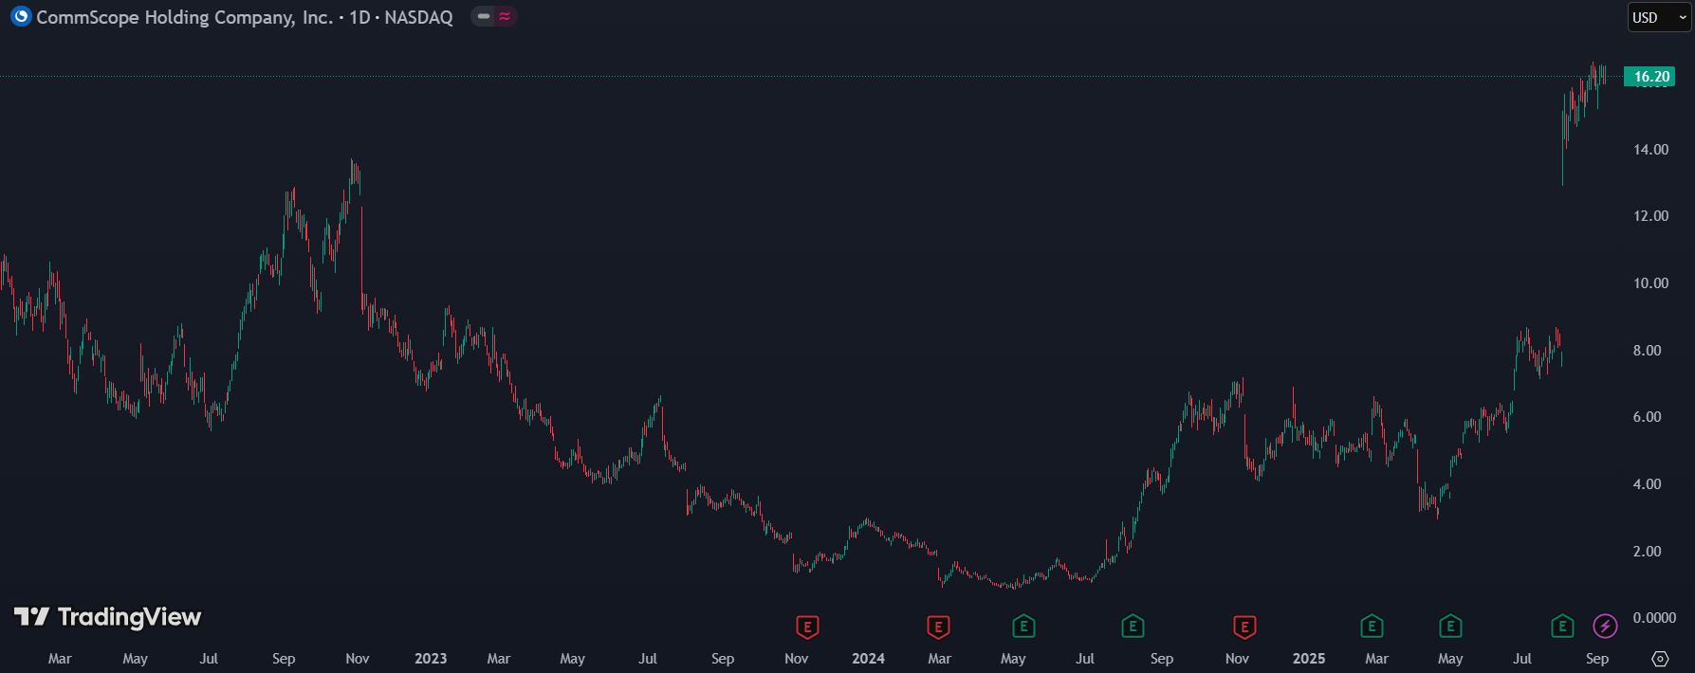
Task: Open green earnings marker above May 2025
Action: (x=1450, y=627)
